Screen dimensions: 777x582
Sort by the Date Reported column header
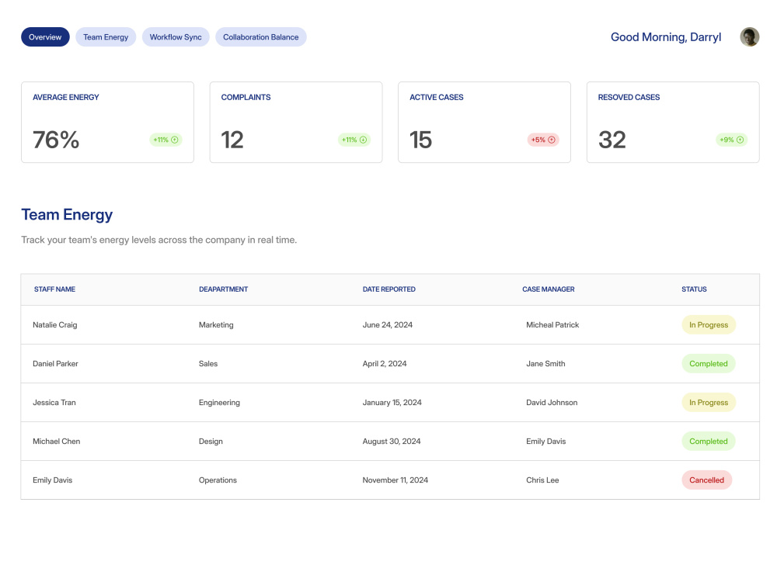coord(389,289)
